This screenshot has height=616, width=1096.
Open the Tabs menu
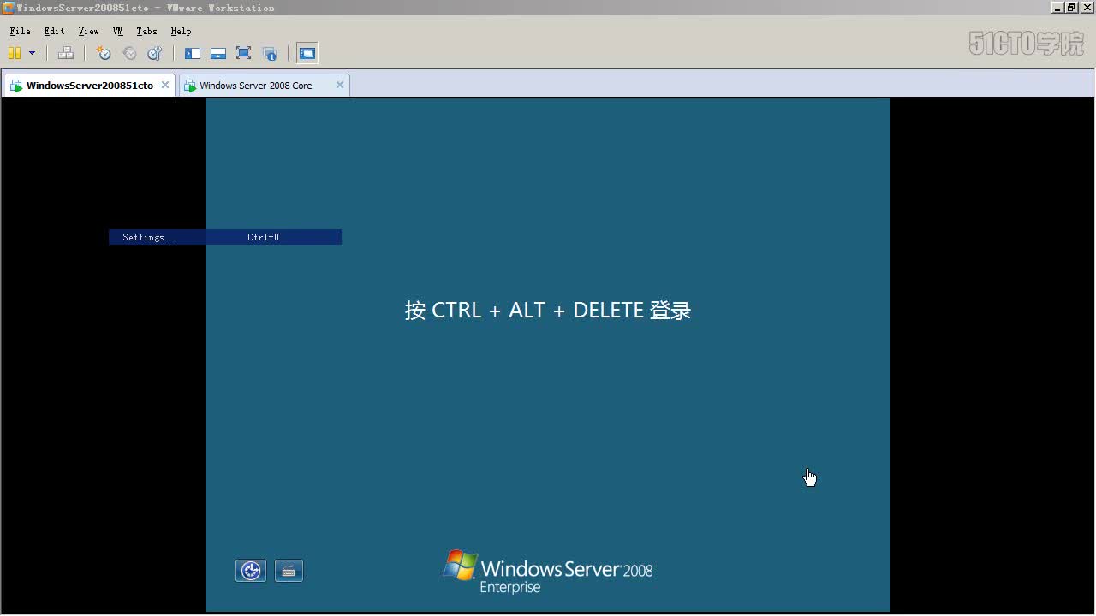coord(146,31)
